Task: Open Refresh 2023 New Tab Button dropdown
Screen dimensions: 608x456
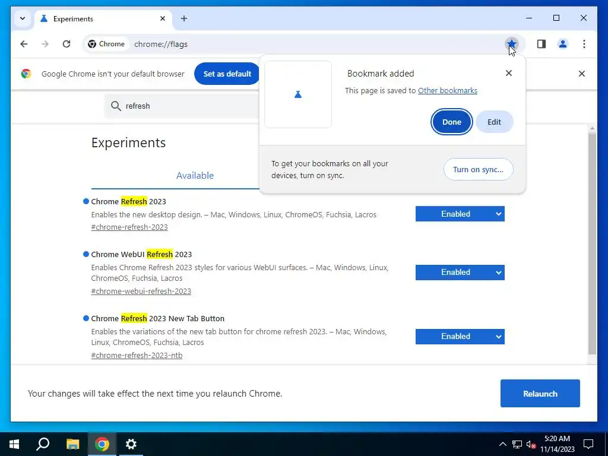Action: tap(460, 336)
